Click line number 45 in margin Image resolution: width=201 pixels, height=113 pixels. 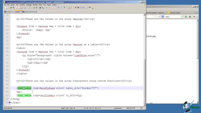tap(7, 88)
